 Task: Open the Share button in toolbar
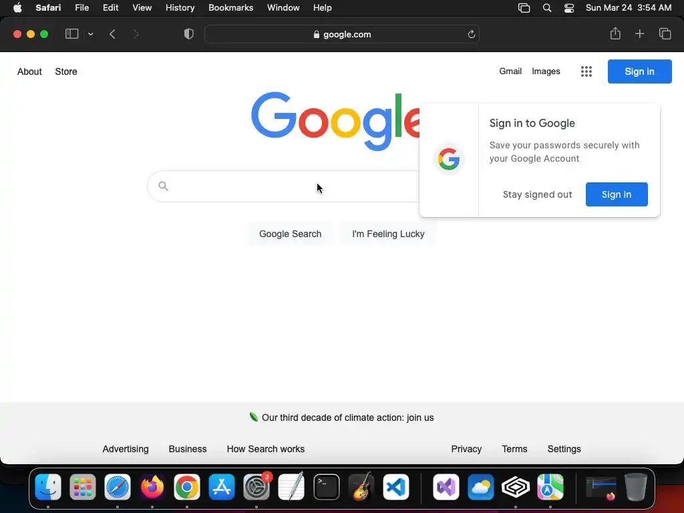(615, 33)
